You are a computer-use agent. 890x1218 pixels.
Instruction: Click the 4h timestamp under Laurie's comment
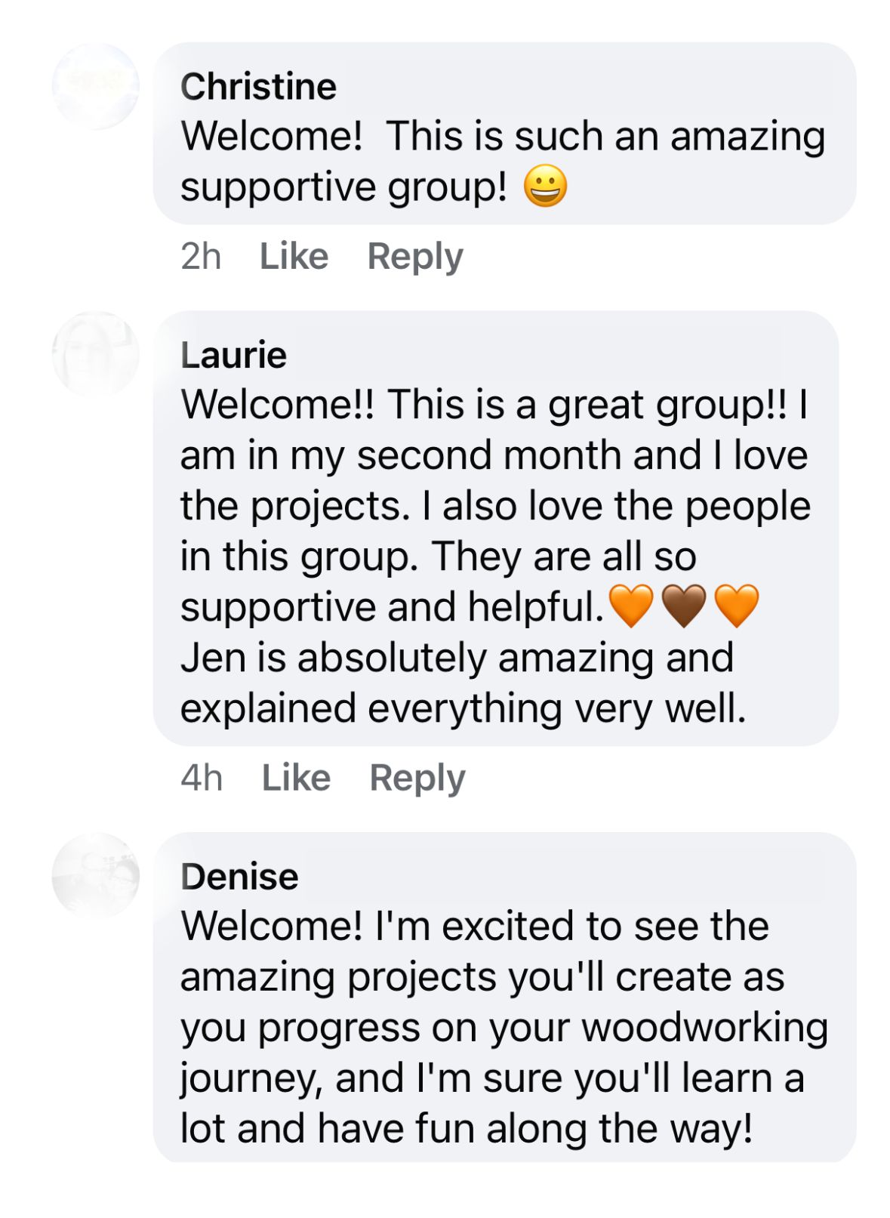(202, 778)
